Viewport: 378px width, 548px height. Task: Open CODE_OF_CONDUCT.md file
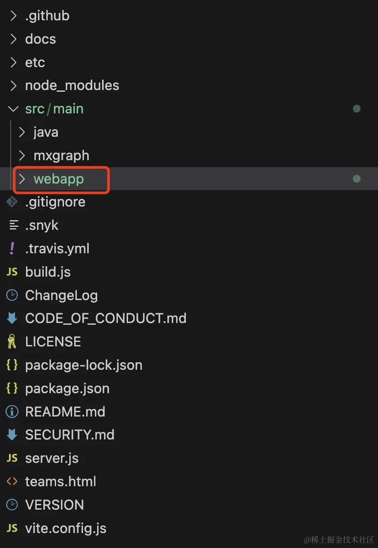106,318
